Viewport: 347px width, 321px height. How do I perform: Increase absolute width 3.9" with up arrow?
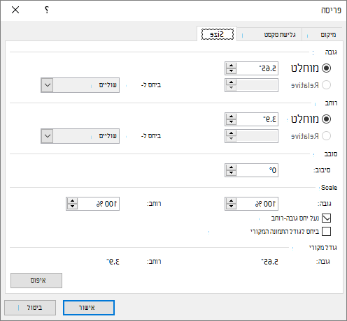click(231, 117)
